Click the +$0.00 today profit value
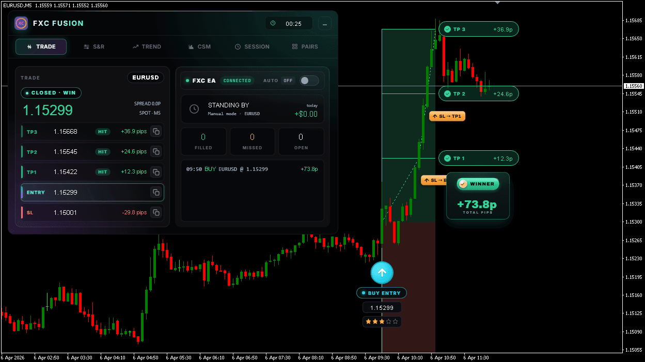The width and height of the screenshot is (645, 362). pyautogui.click(x=306, y=114)
